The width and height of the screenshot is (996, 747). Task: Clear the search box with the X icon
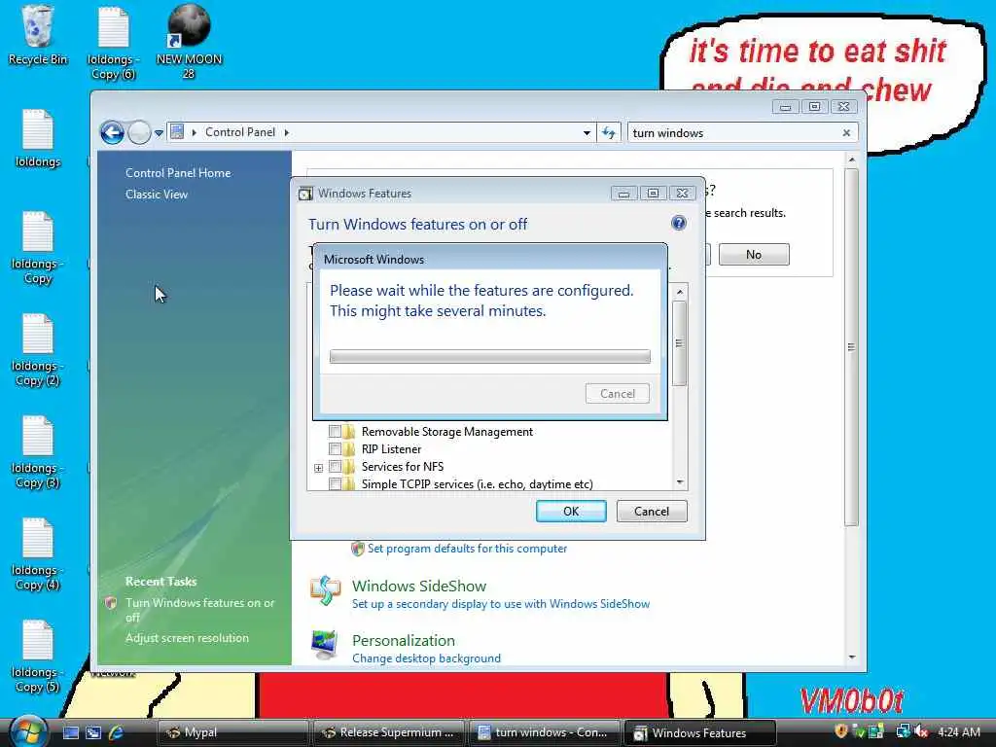[846, 132]
